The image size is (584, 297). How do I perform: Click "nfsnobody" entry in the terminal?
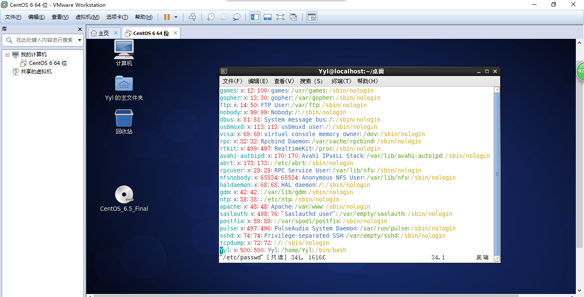click(235, 178)
